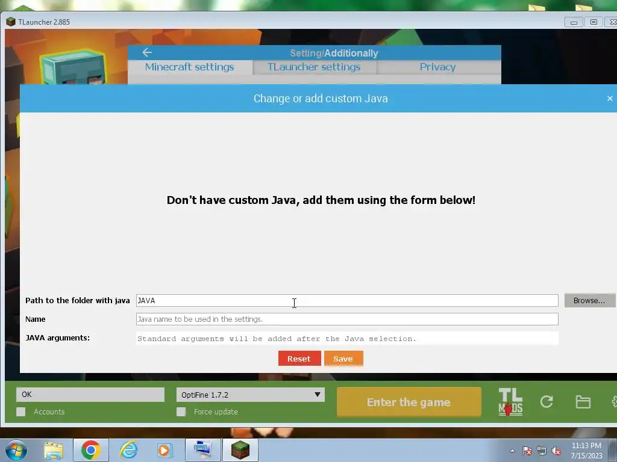The image size is (617, 462).
Task: Show hidden tray icons arrow
Action: click(x=512, y=451)
